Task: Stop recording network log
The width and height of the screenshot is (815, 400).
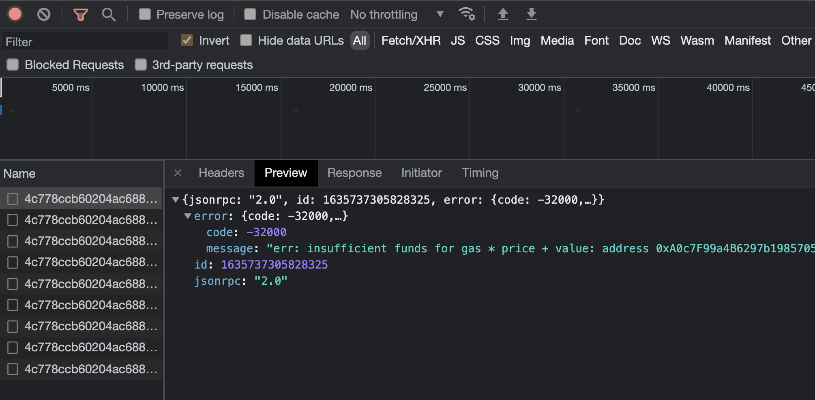Action: point(15,14)
